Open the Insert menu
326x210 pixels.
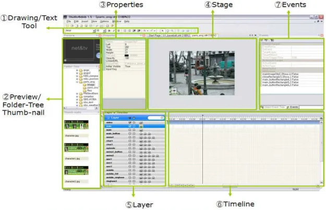(x=85, y=21)
